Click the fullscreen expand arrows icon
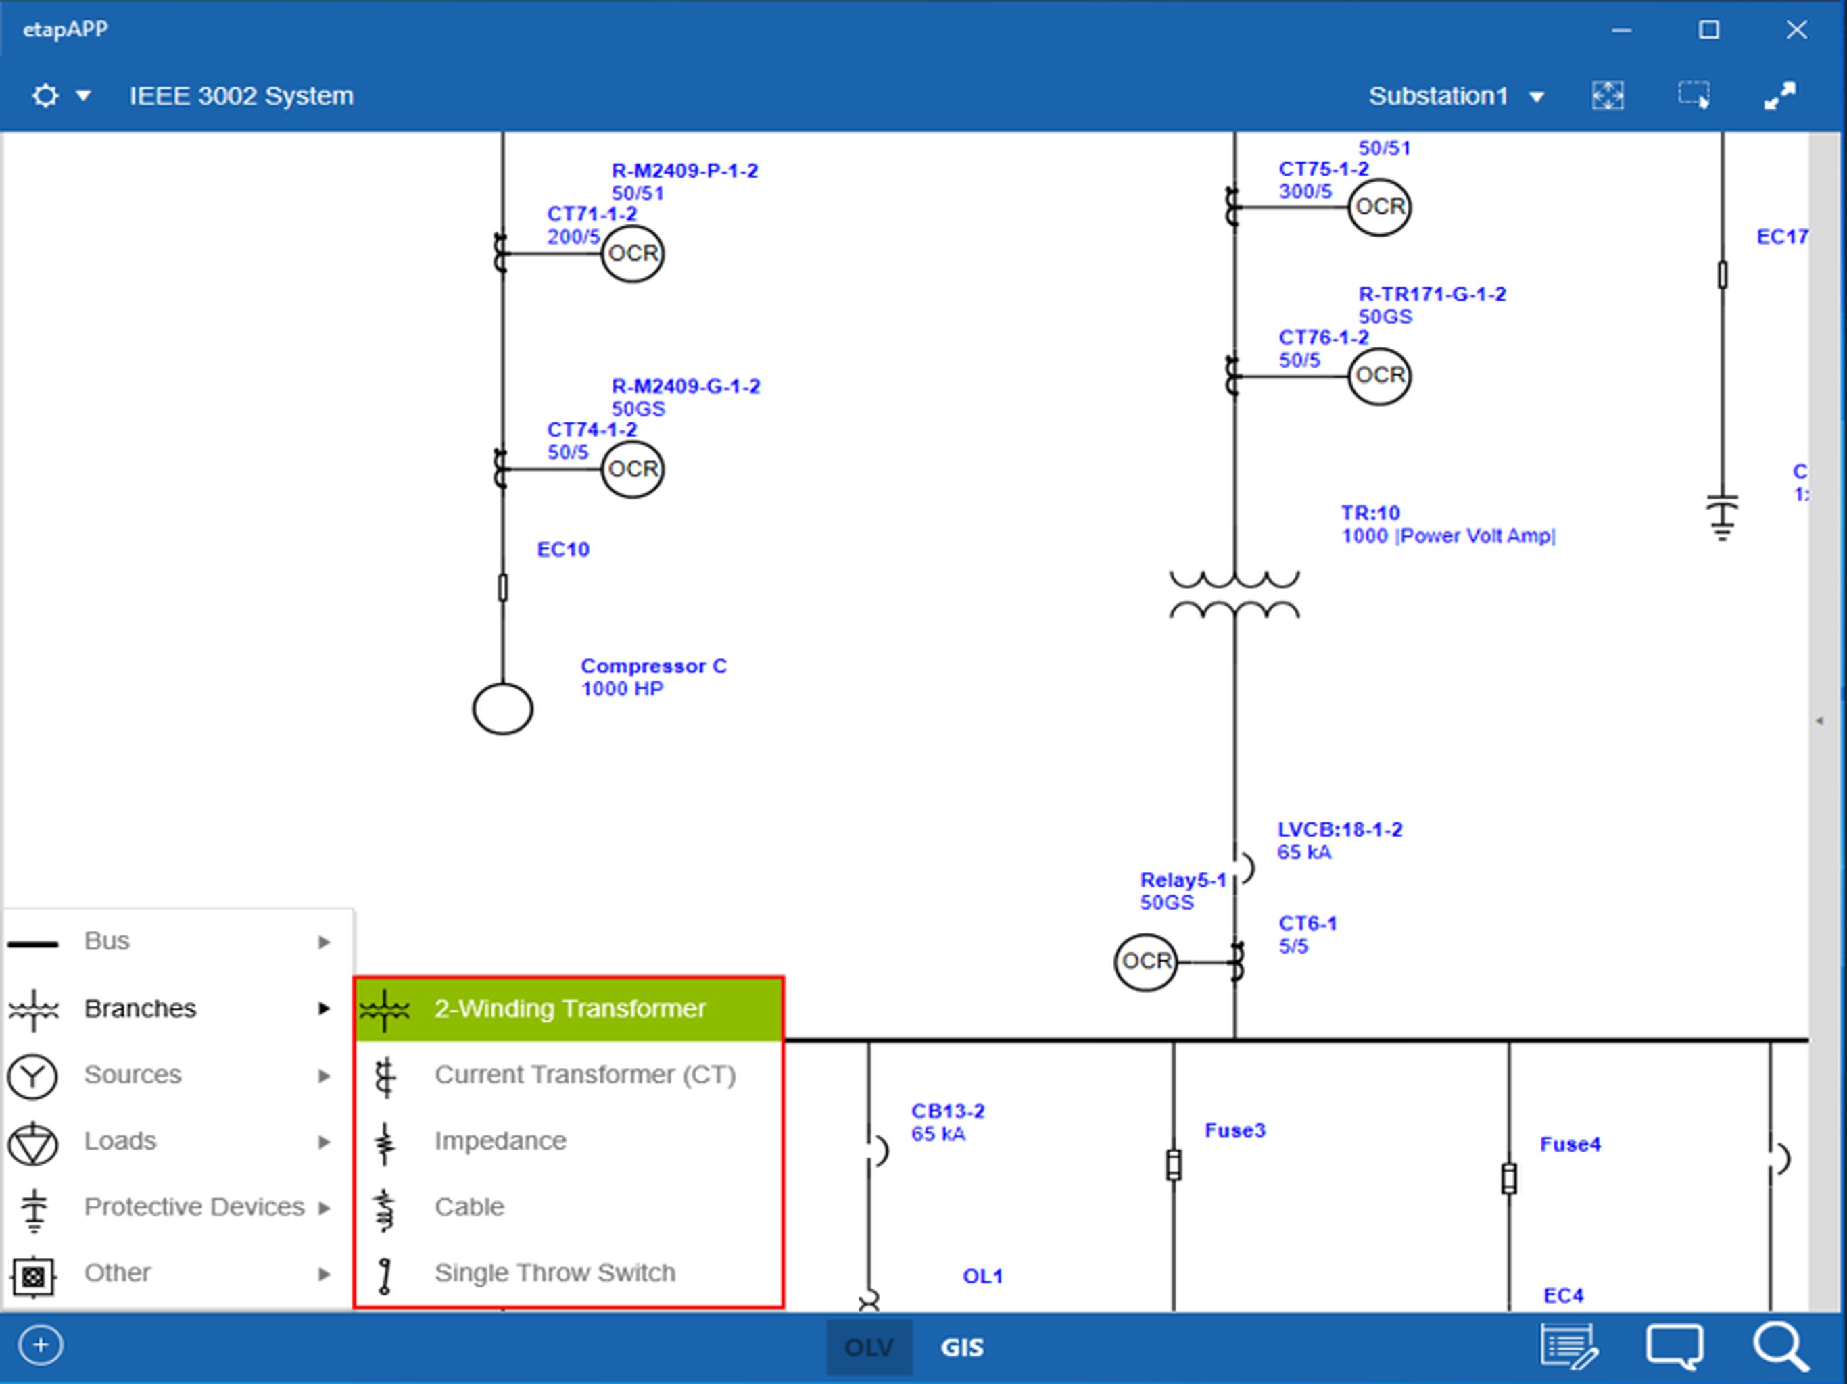Viewport: 1847px width, 1384px height. click(1779, 96)
